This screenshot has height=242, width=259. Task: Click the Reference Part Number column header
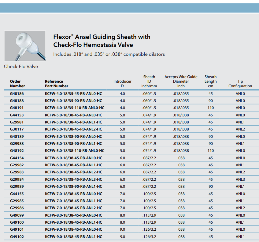(x=57, y=84)
